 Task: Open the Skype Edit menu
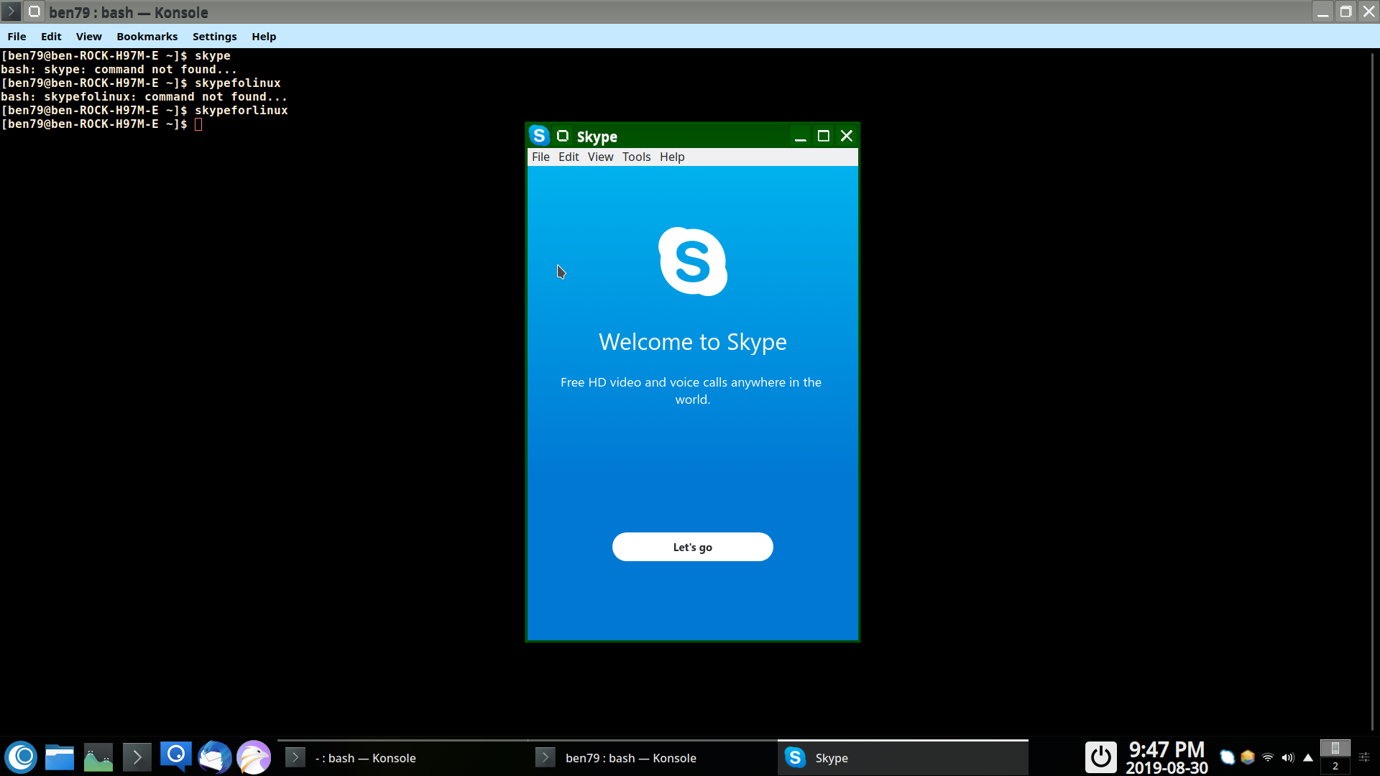click(569, 157)
